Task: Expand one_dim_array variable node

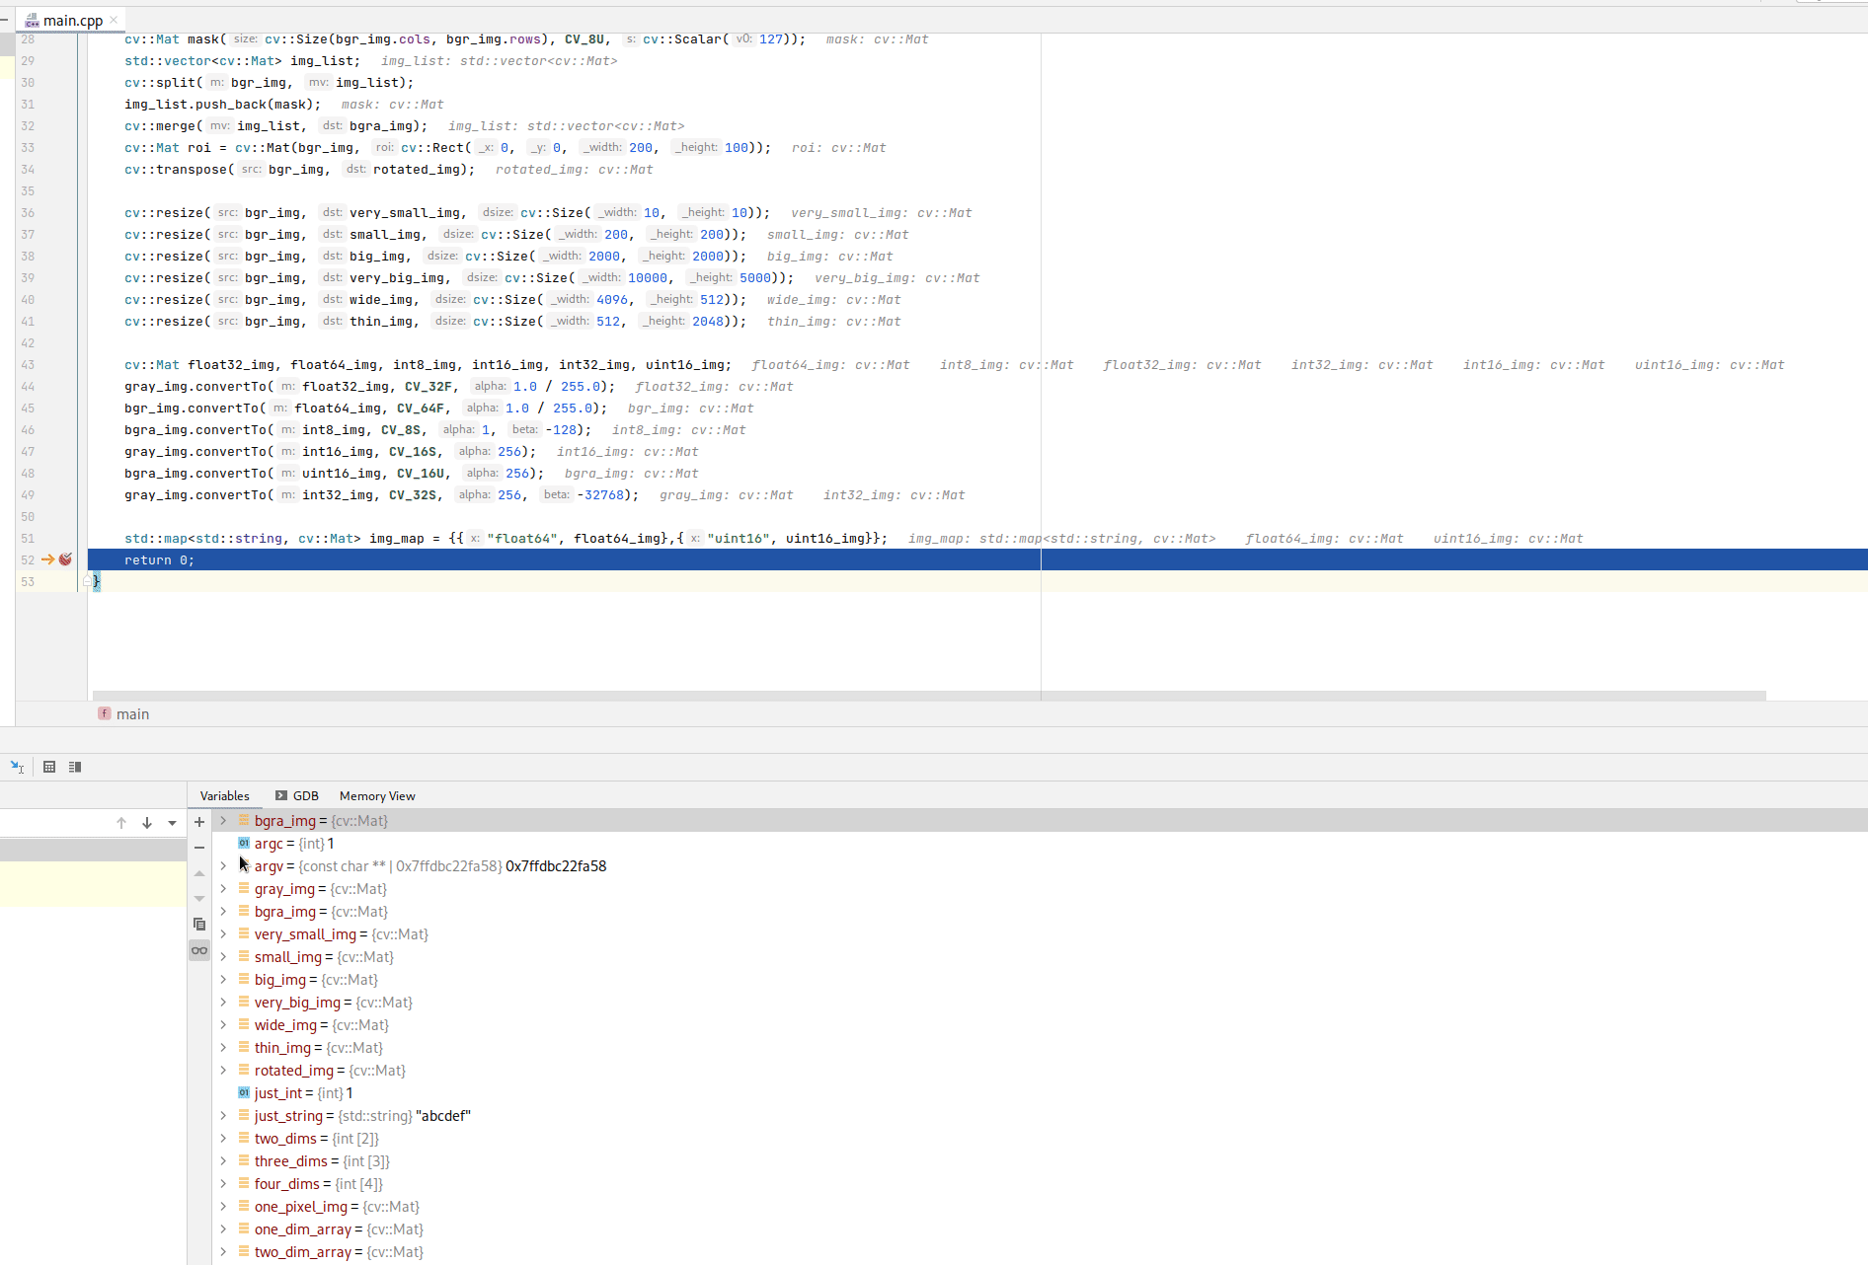Action: tap(223, 1228)
